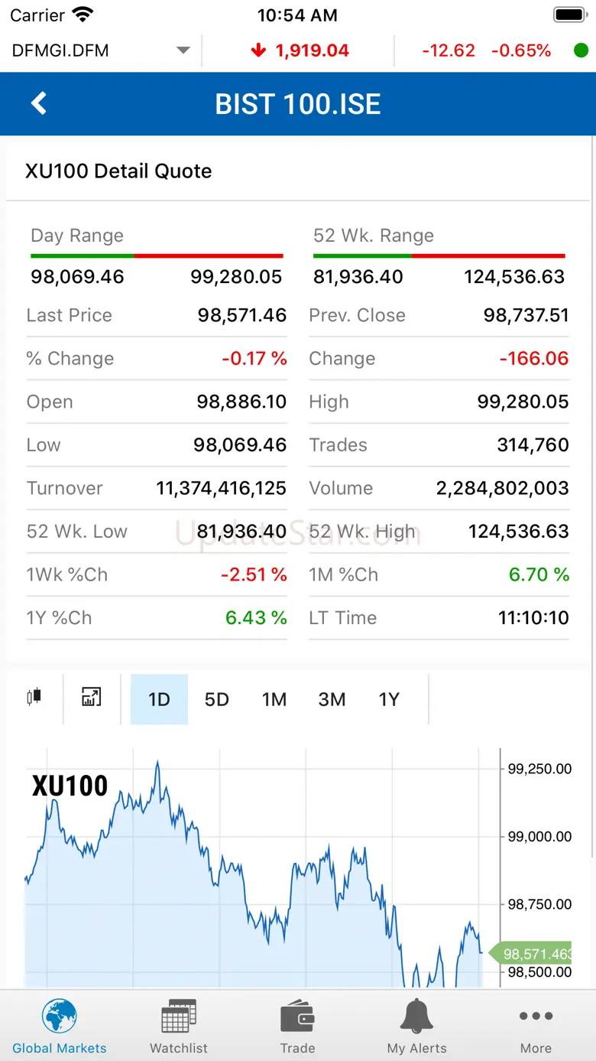Choose the 3M chart range
This screenshot has height=1061, width=596.
(332, 699)
